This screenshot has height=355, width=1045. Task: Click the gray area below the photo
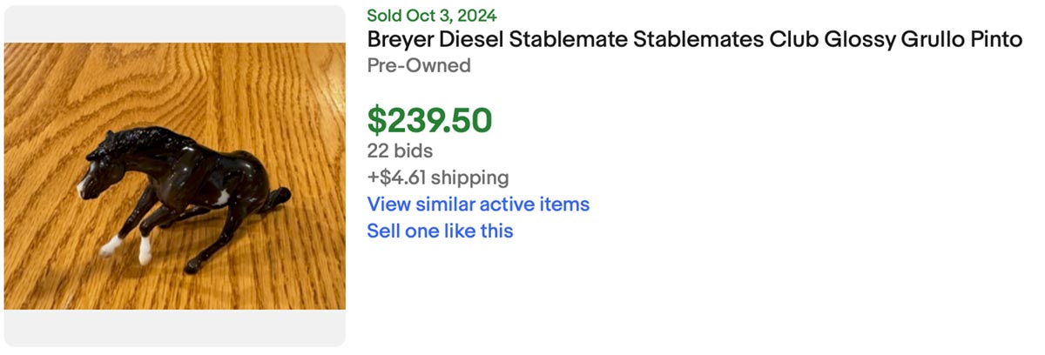[175, 328]
